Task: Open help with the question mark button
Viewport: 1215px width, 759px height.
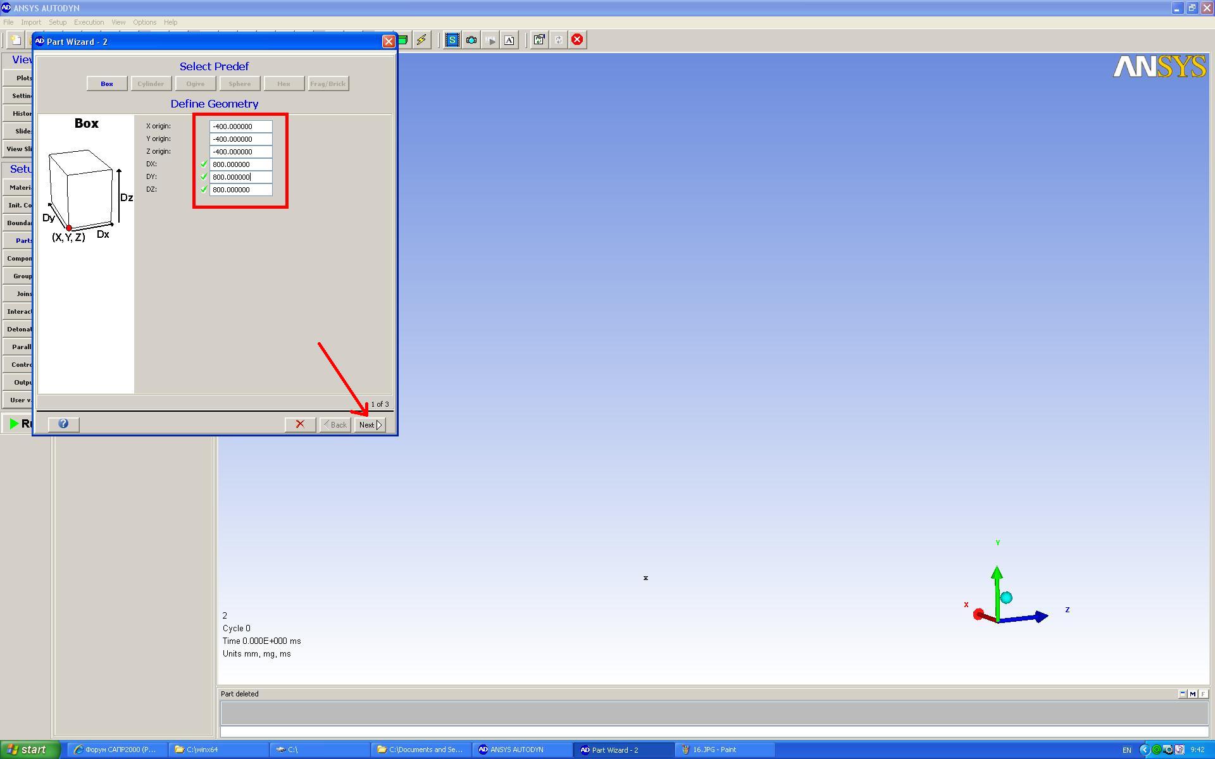Action: [63, 424]
